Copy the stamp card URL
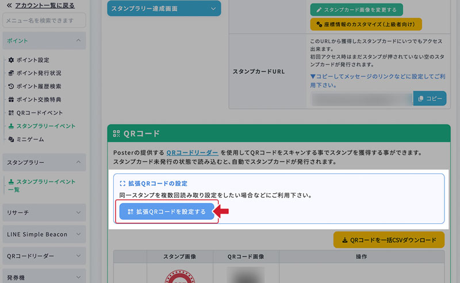Image resolution: width=460 pixels, height=283 pixels. tap(430, 99)
